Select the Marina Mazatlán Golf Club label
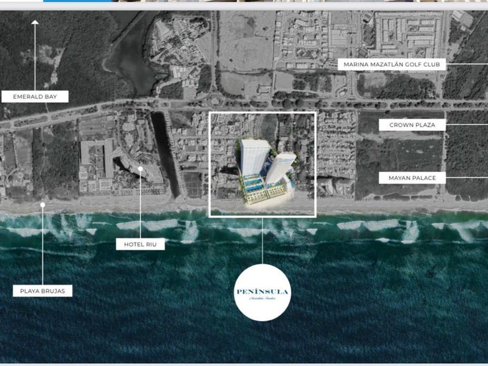 (392, 64)
